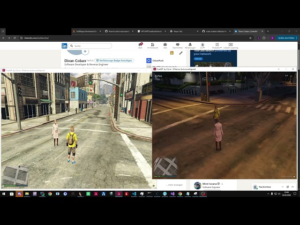
Task: Go forward in browser history
Action: click(9, 38)
